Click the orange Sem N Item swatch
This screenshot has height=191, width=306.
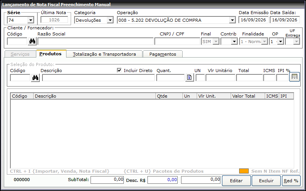244,171
